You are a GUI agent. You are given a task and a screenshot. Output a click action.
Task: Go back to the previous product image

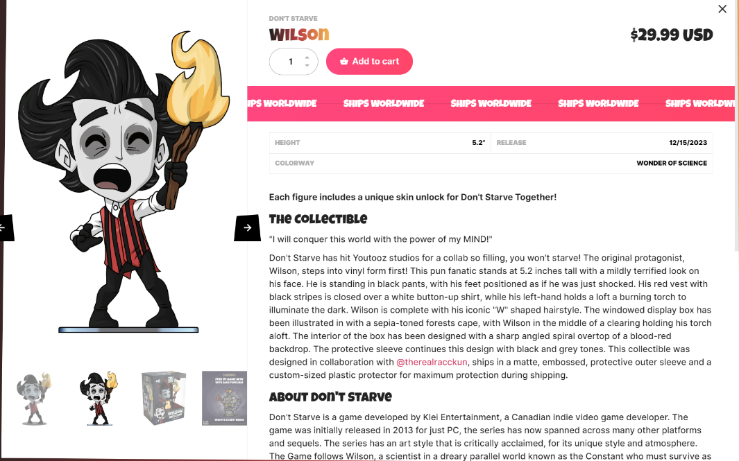(x=6, y=228)
